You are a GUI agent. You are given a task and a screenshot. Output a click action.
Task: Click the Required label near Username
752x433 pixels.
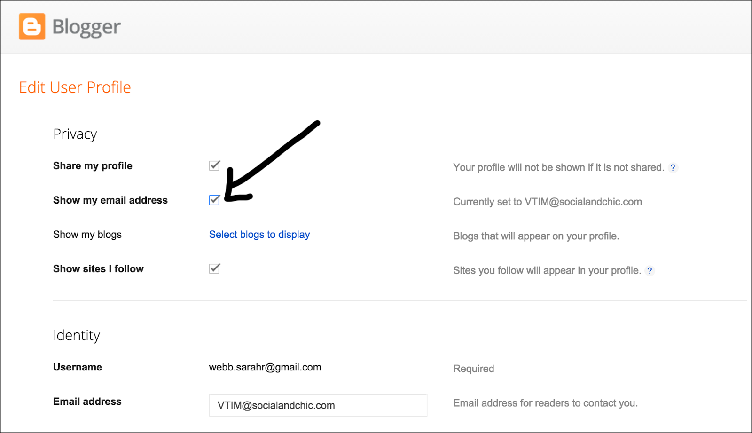[x=473, y=369]
